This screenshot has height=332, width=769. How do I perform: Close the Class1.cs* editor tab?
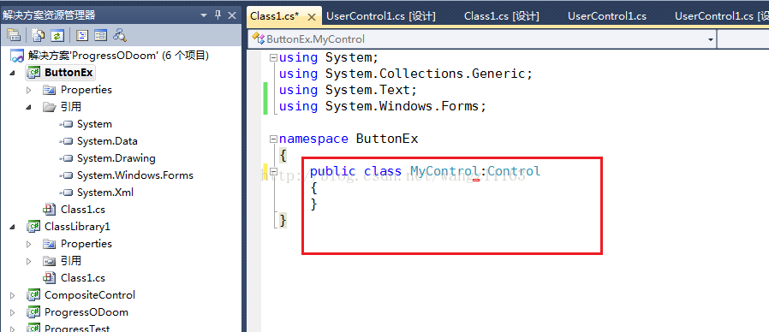coord(311,17)
